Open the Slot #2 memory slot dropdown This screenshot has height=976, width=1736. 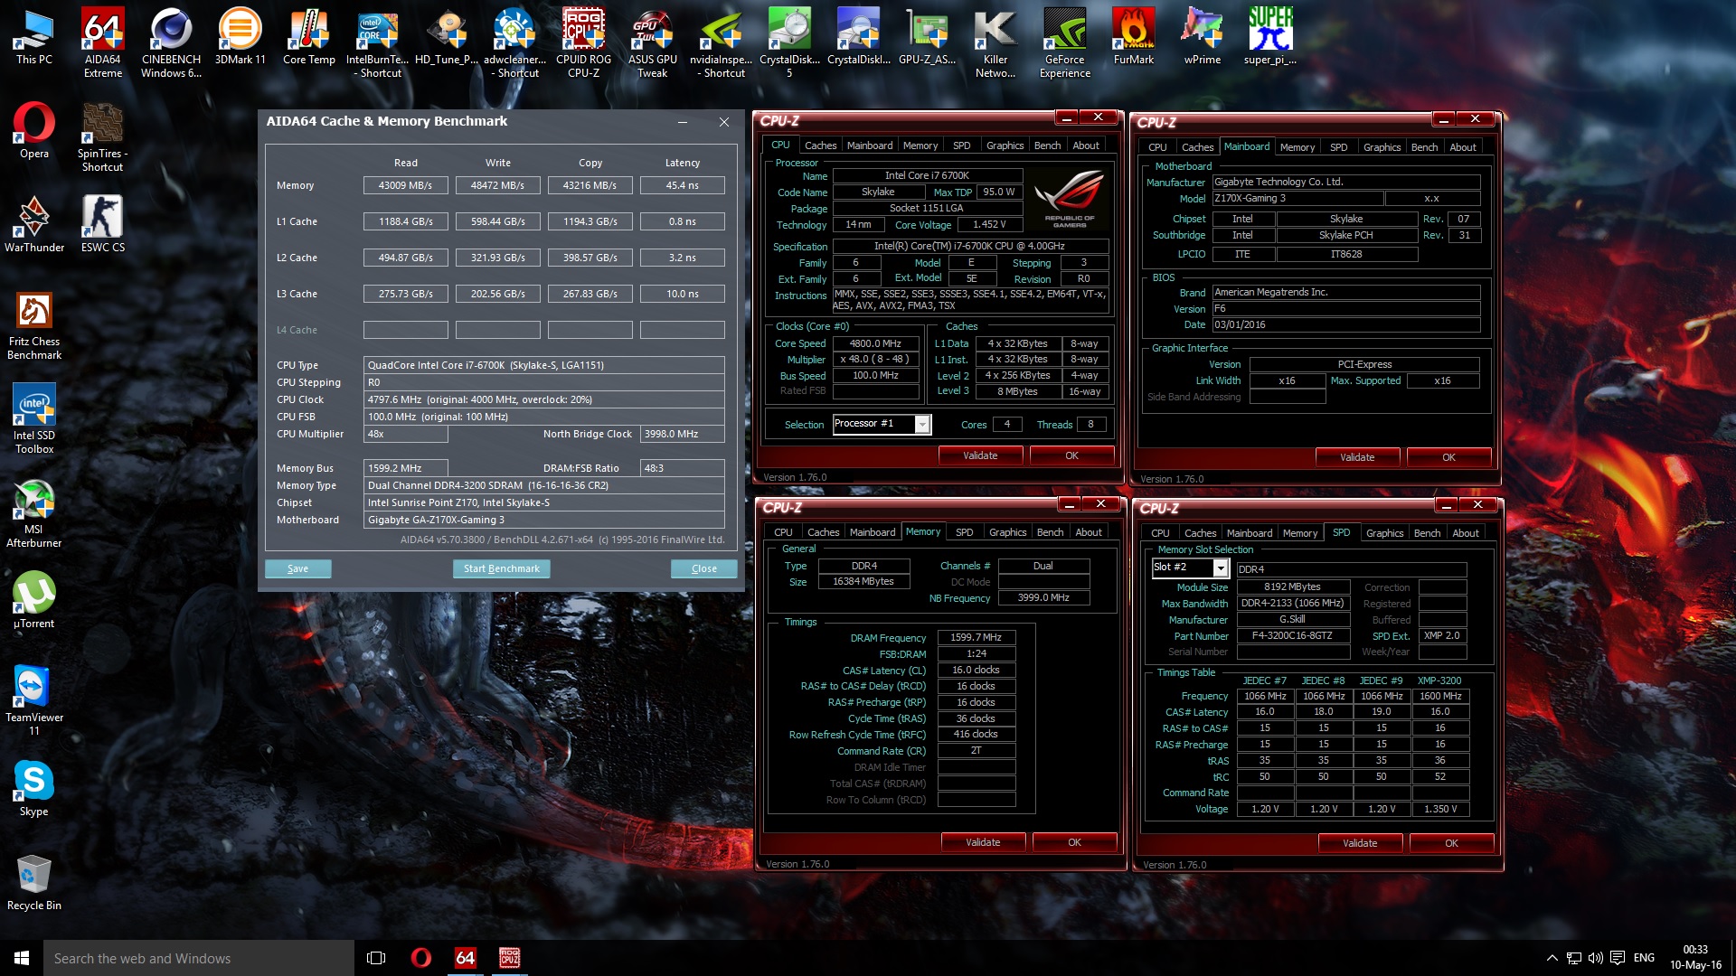pos(1220,568)
